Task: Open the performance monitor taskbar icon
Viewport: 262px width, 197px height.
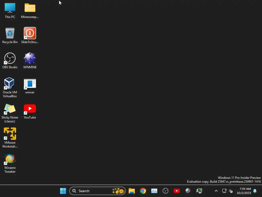Action: point(154,191)
